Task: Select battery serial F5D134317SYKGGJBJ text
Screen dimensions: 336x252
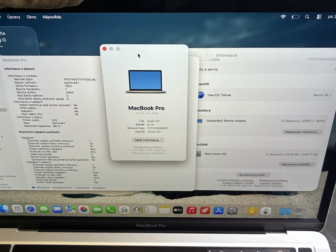Action: (x=80, y=79)
